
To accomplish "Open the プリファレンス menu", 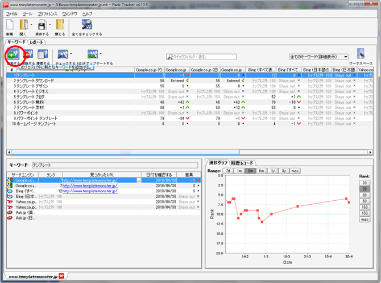I will click(48, 14).
